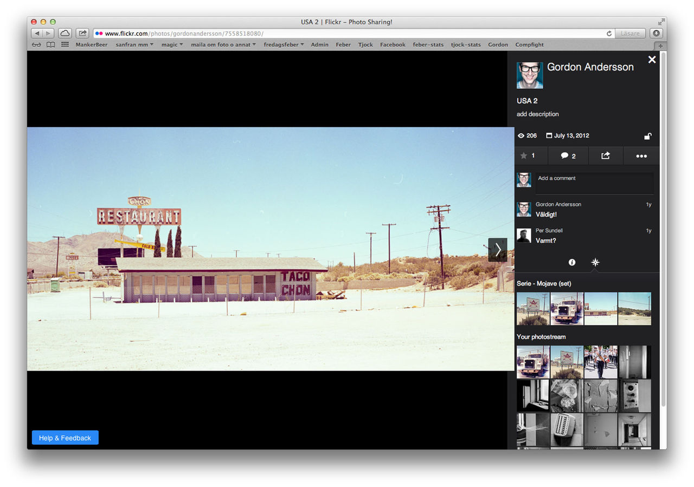The height and width of the screenshot is (487, 694).
Task: Open comments via the speech bubble icon
Action: pyautogui.click(x=564, y=155)
